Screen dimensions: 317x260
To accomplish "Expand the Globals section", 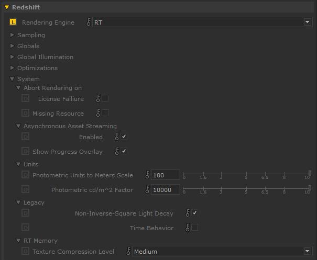I will coord(13,46).
